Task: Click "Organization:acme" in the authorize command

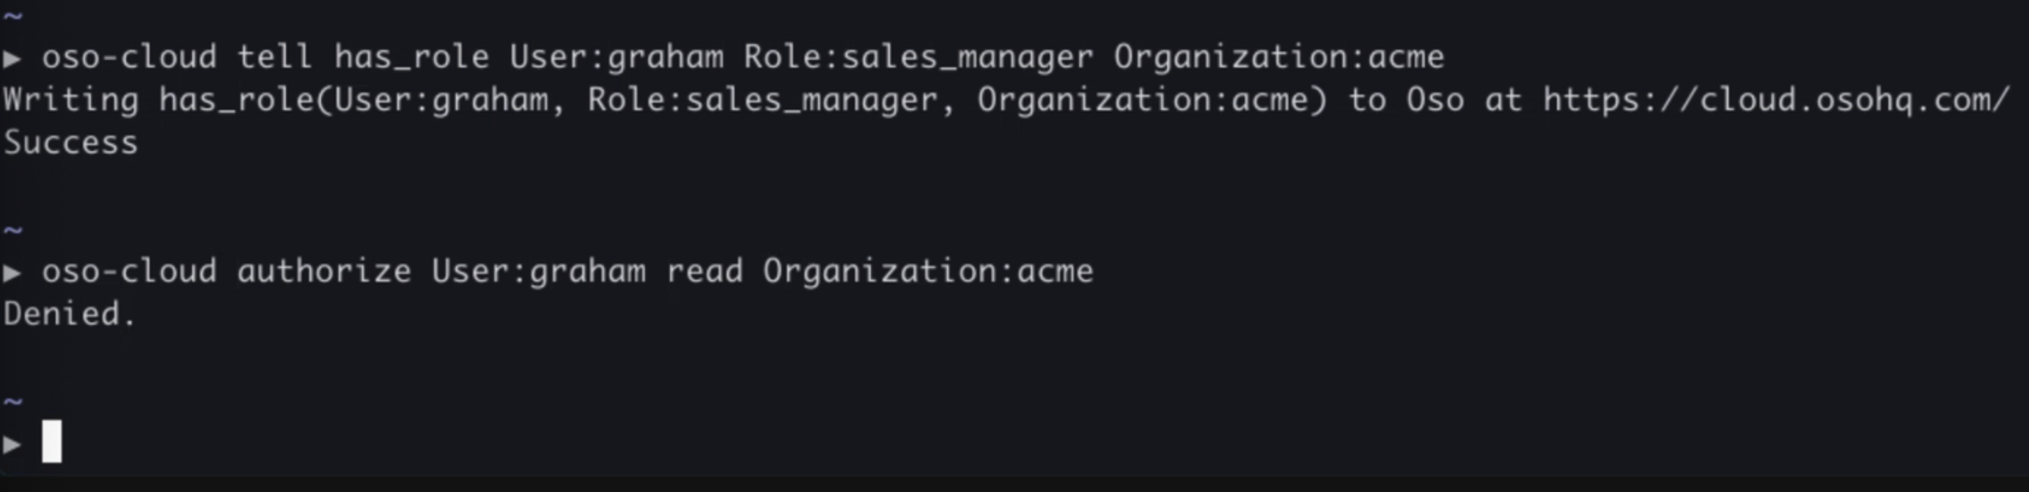Action: coord(928,272)
